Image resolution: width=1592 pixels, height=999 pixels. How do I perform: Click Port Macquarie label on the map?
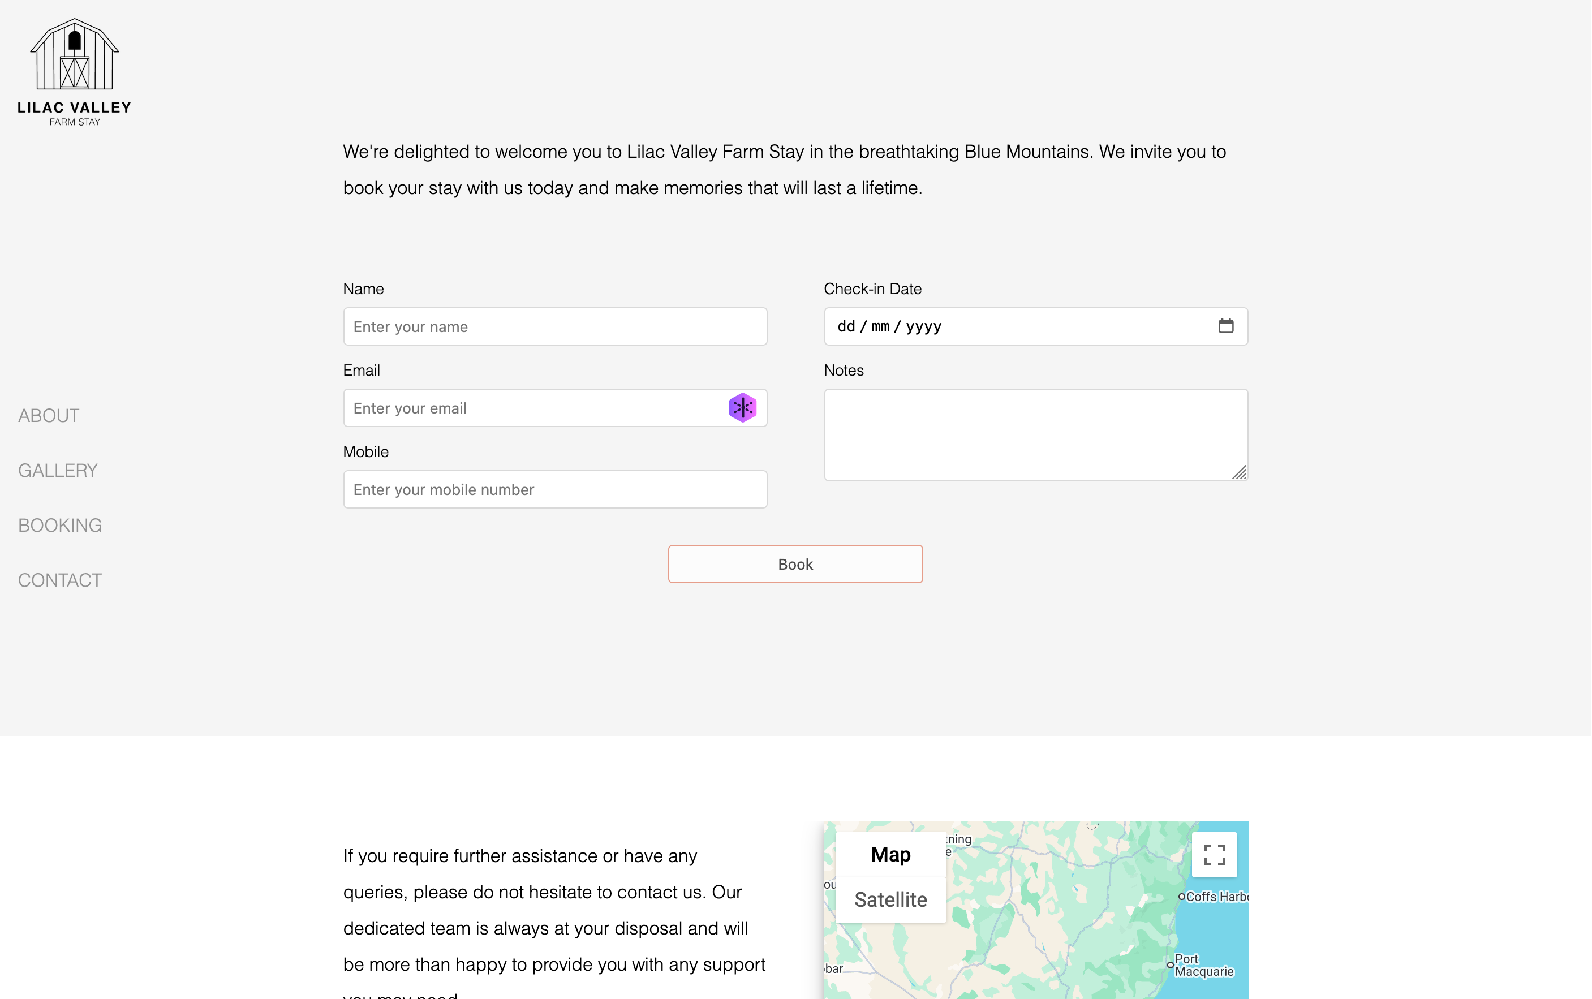click(x=1203, y=965)
